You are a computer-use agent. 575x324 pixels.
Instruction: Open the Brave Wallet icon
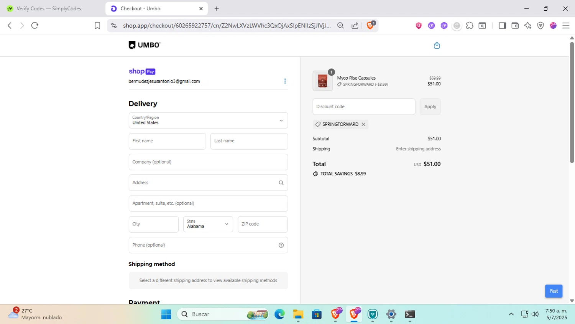(515, 26)
